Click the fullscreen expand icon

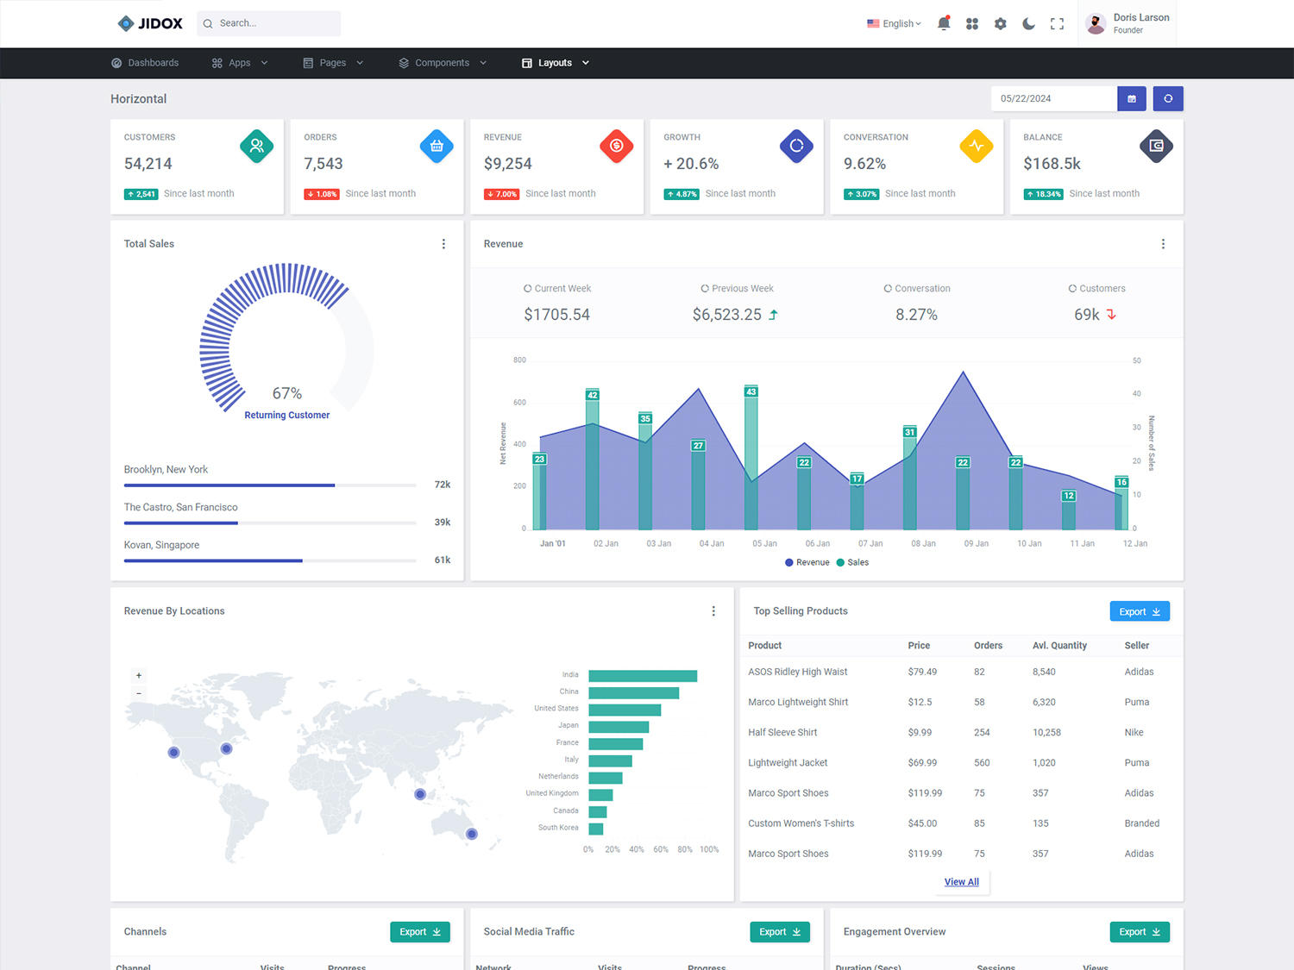pos(1057,23)
